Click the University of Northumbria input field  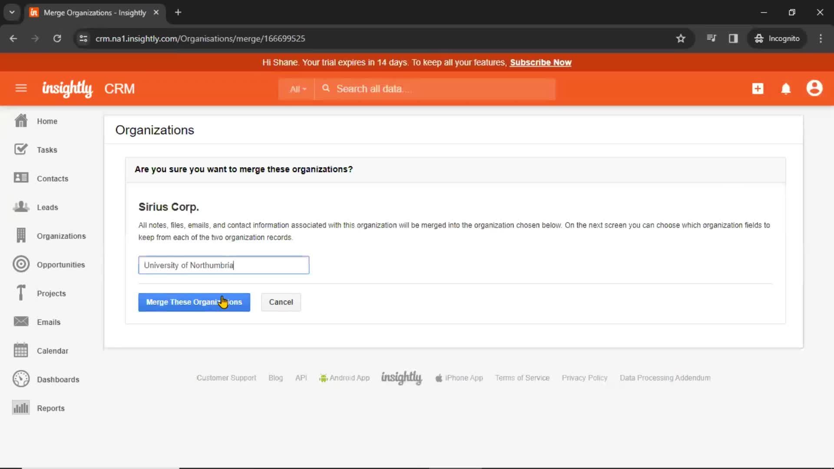coord(223,264)
